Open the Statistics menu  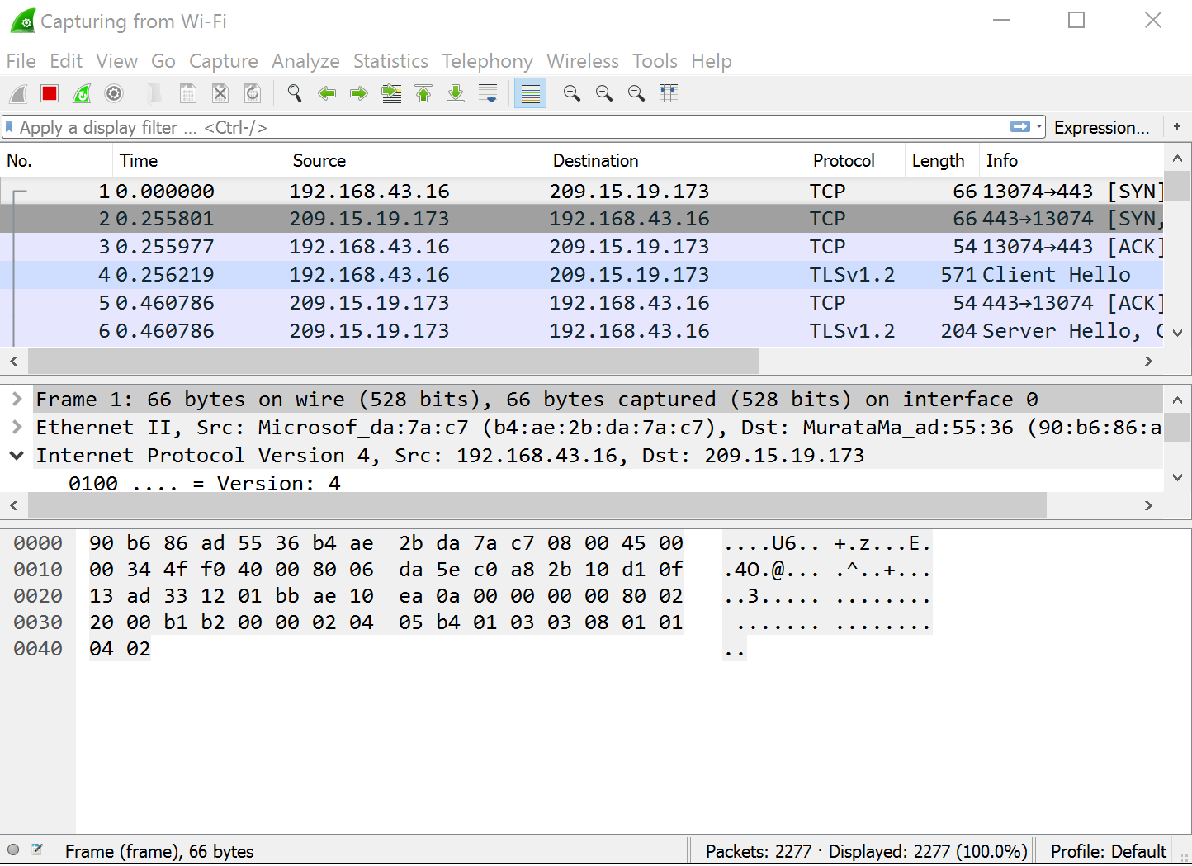tap(390, 61)
